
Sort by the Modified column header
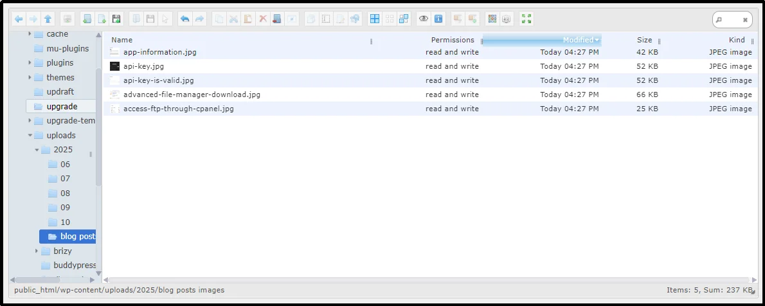click(x=541, y=40)
